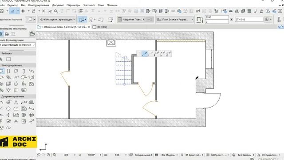The height and width of the screenshot is (160, 284).
Task: Select the Morph tool in the toolbox
Action: pos(16,84)
